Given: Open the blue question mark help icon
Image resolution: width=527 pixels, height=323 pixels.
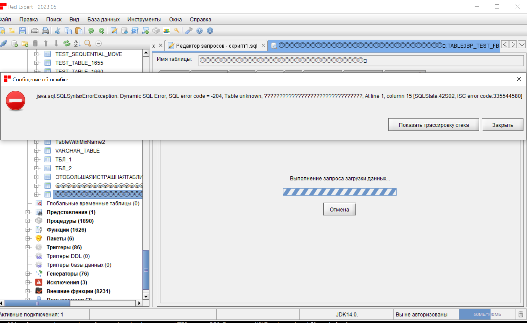Looking at the screenshot, I should coord(200,31).
